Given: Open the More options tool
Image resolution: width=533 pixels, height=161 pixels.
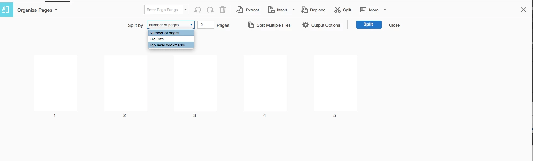Looking at the screenshot, I should click(369, 10).
